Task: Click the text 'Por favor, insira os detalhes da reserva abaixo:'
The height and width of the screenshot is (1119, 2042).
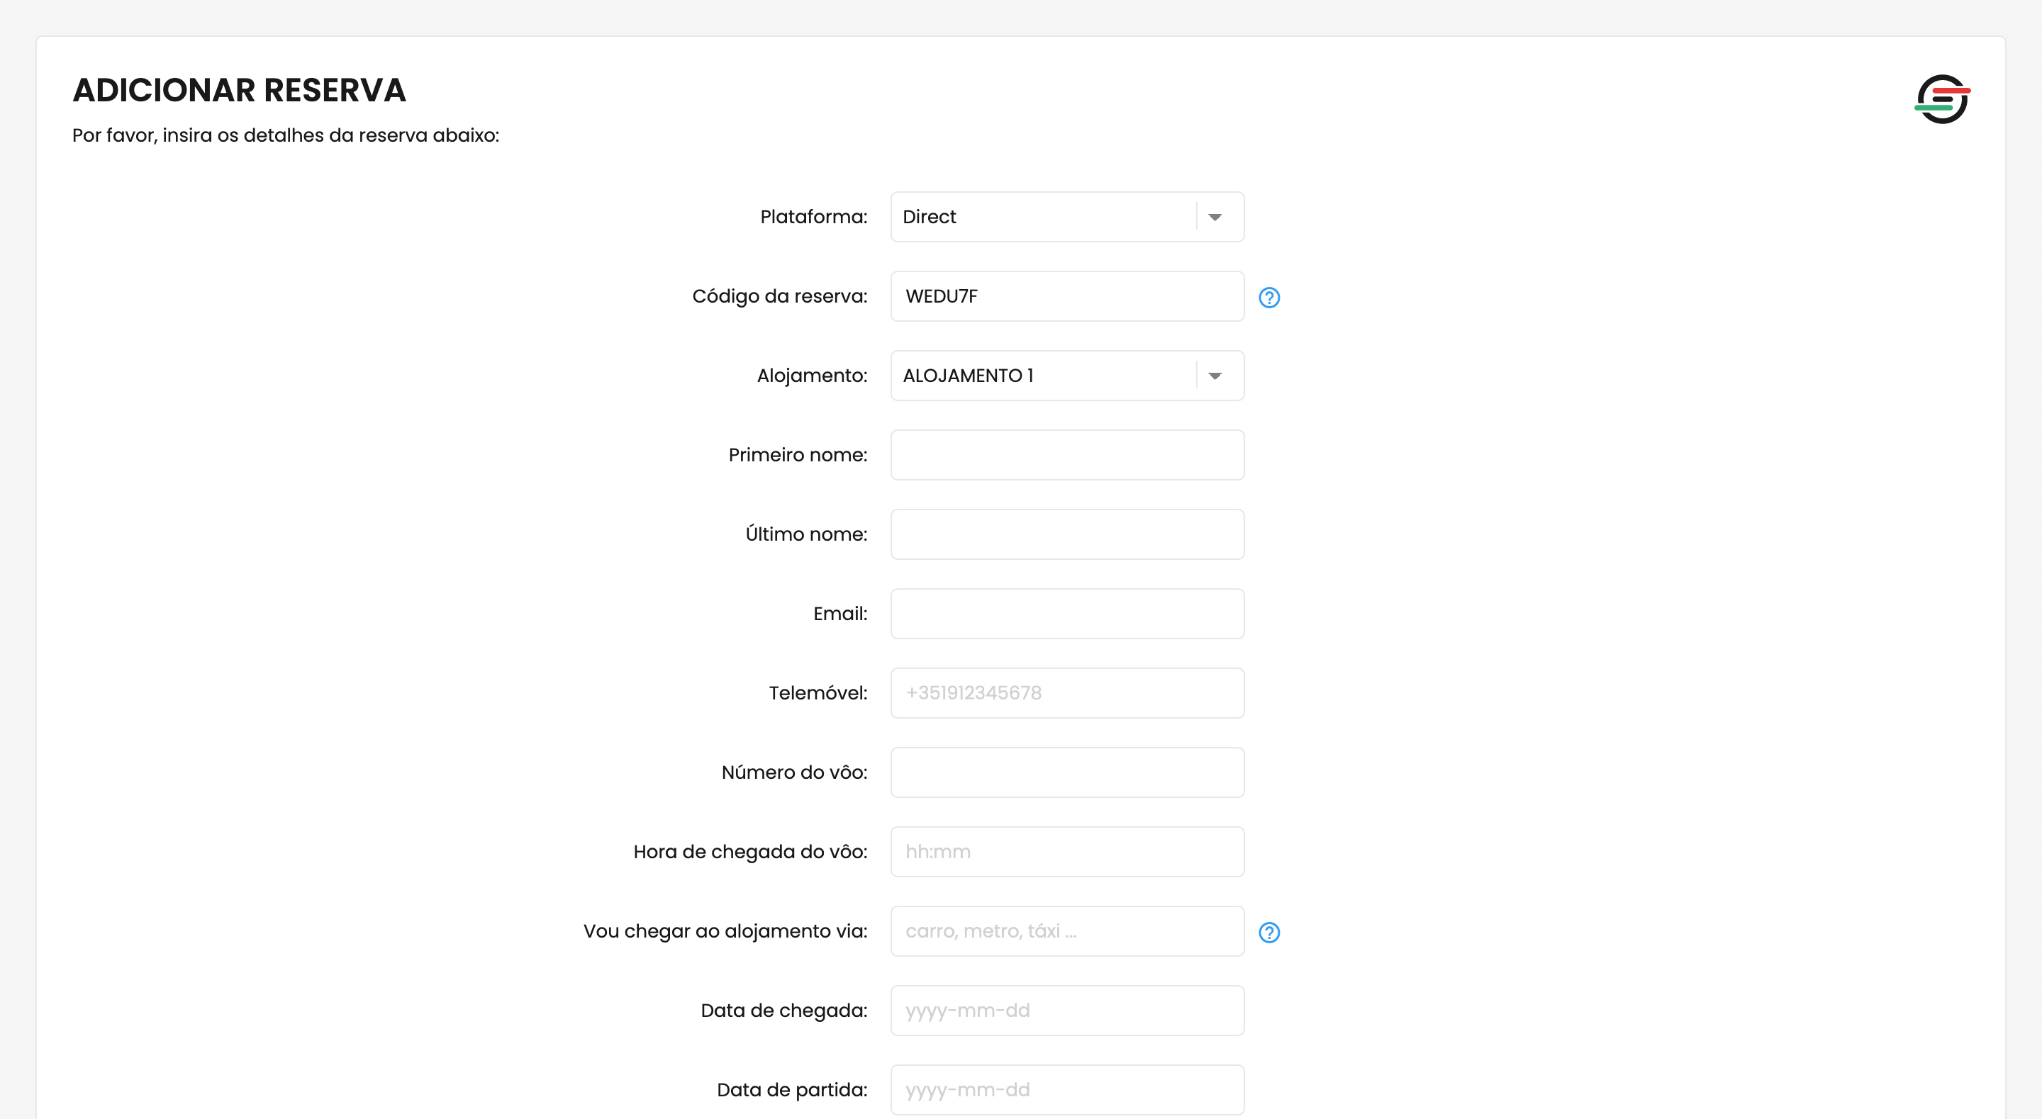Action: 285,135
